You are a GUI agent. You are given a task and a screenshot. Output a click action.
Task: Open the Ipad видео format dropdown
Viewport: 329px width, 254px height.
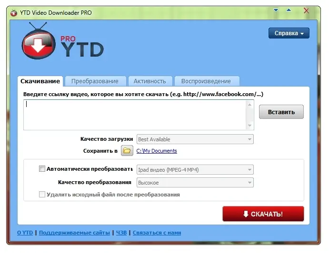(195, 169)
